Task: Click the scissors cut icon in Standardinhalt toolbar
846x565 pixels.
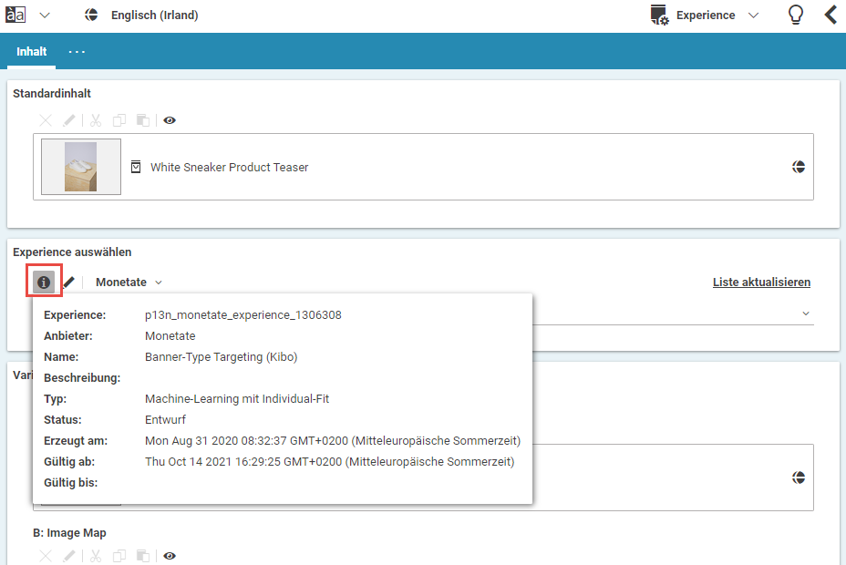Action: point(95,120)
